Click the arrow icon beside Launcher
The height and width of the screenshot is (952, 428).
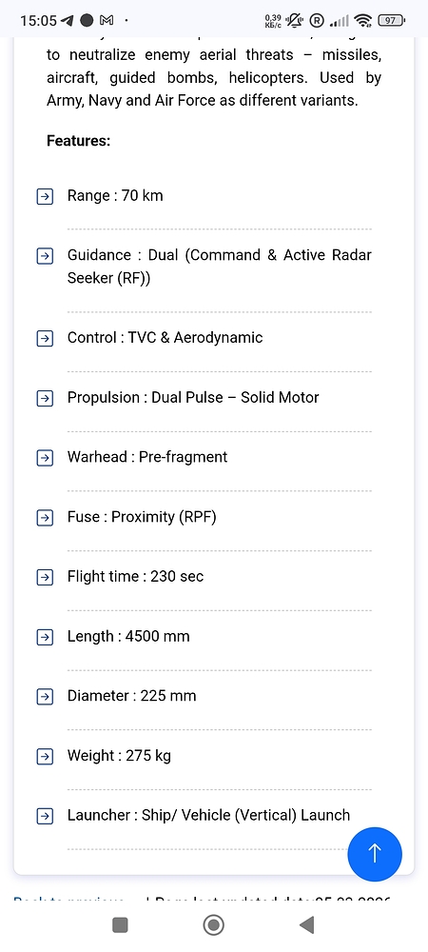point(45,816)
